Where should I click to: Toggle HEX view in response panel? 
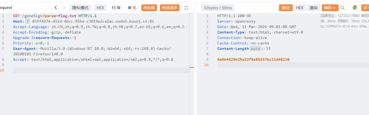click(300, 8)
